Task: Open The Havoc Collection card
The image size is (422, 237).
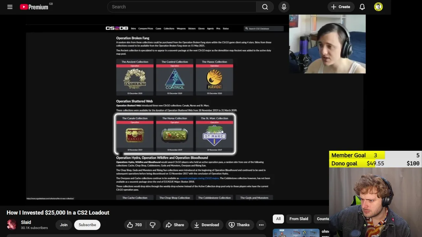Action: click(x=214, y=77)
